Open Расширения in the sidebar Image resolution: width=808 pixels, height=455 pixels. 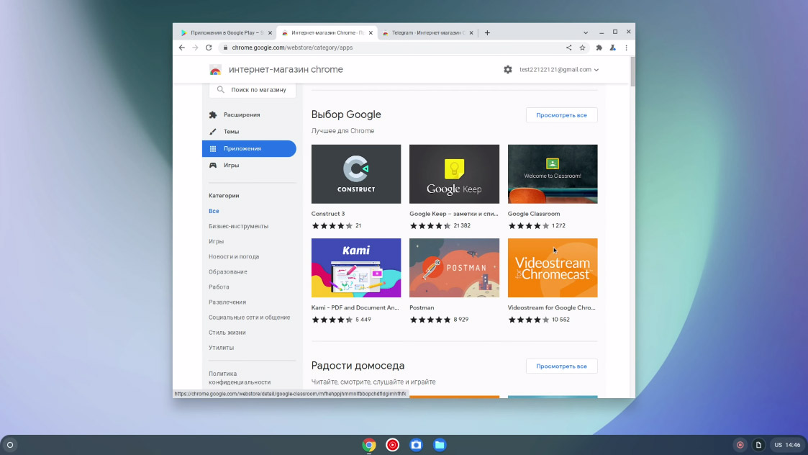(x=249, y=114)
